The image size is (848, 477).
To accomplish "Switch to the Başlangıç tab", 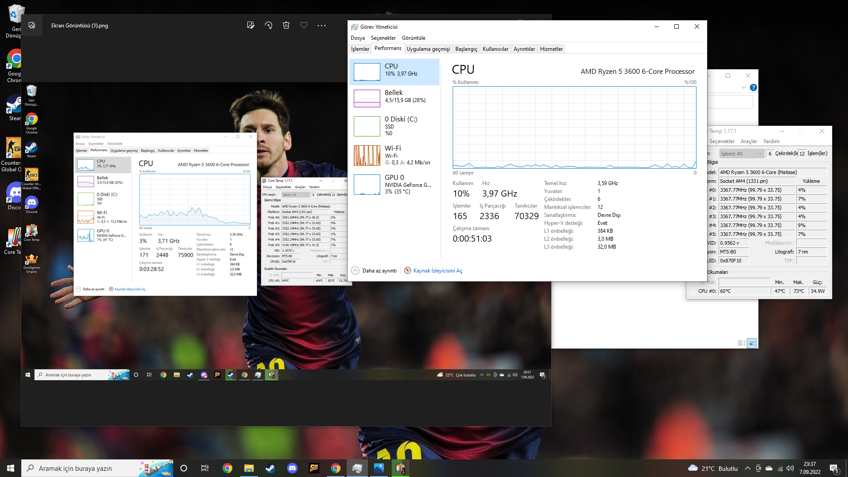I will tap(466, 49).
